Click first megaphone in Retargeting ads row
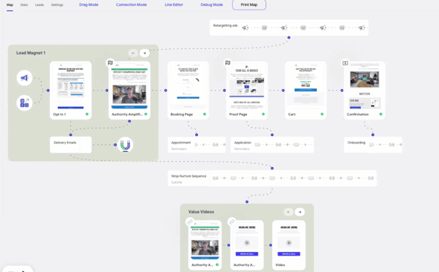The width and height of the screenshot is (439, 272). (246, 27)
